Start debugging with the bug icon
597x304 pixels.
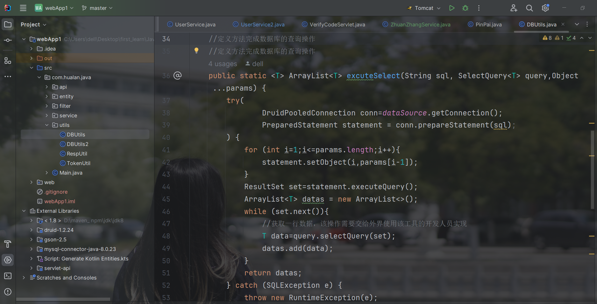click(465, 8)
